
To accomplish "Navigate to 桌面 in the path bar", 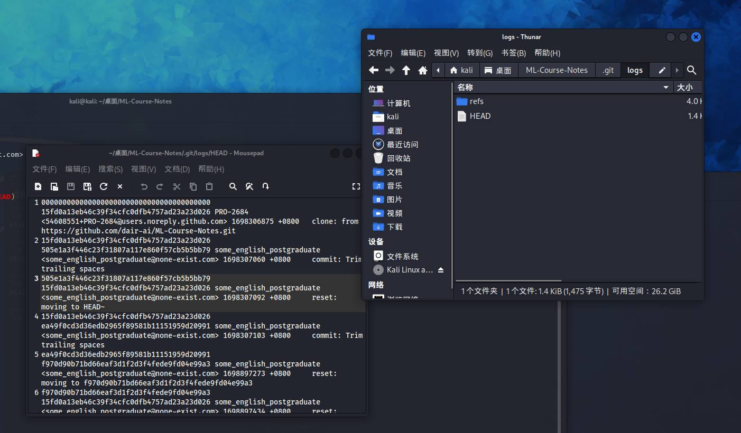I will pos(498,70).
